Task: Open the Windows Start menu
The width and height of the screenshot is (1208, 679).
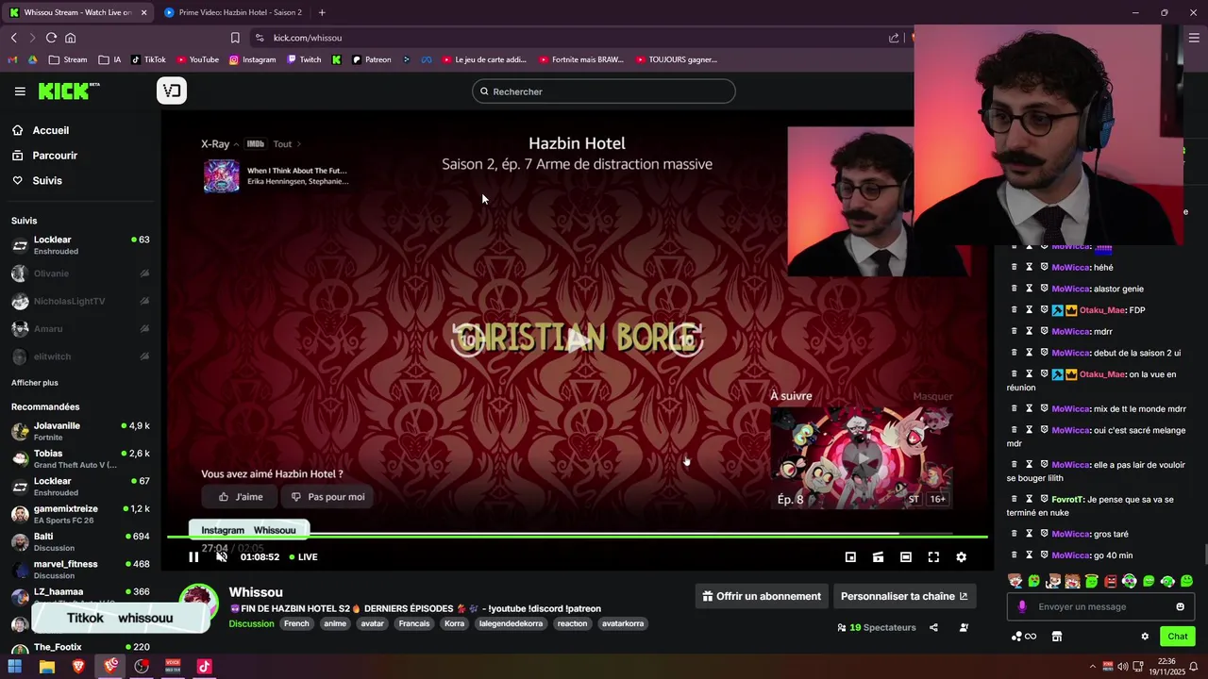Action: pos(15,667)
